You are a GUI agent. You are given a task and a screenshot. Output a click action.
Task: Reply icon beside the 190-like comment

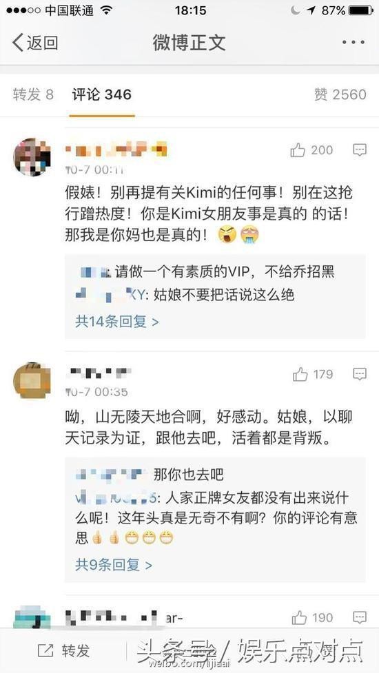(x=359, y=617)
